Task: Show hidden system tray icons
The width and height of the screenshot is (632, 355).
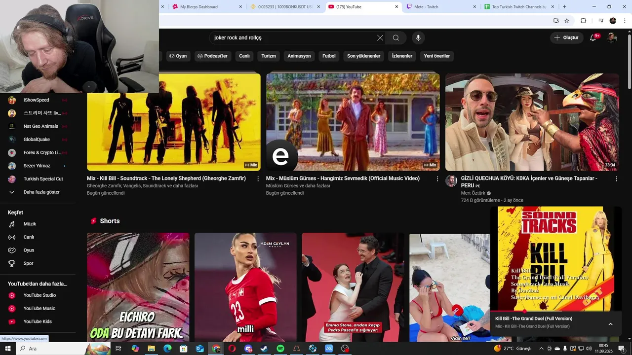Action: click(x=541, y=349)
